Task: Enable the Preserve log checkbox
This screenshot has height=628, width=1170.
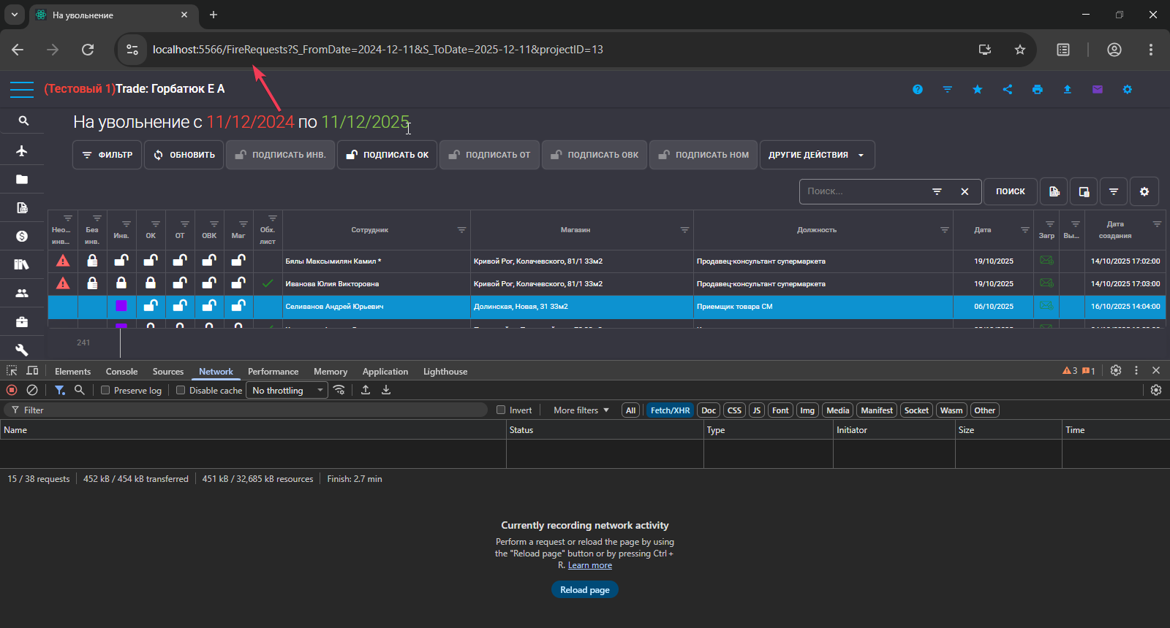Action: pyautogui.click(x=105, y=391)
